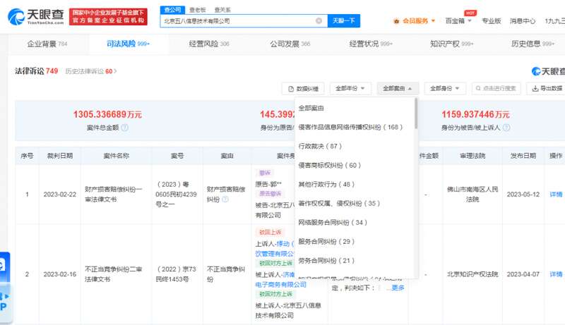Select 侵害作品信息网络传播权纠纷 (168) option
The height and width of the screenshot is (325, 565).
click(350, 127)
